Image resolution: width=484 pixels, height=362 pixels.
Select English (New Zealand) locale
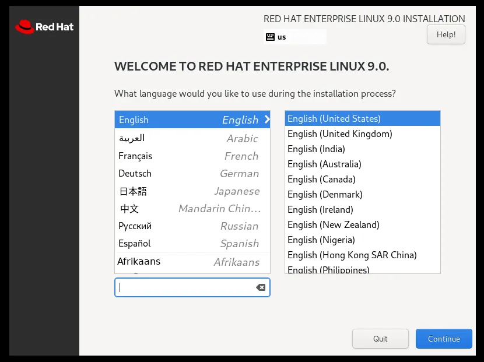(362, 224)
